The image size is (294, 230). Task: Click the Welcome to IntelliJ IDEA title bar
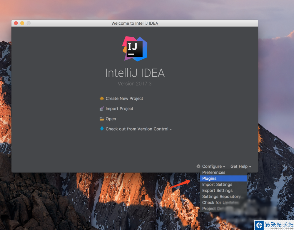coord(135,23)
